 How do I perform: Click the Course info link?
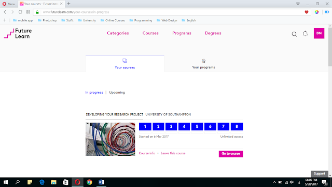tap(147, 153)
